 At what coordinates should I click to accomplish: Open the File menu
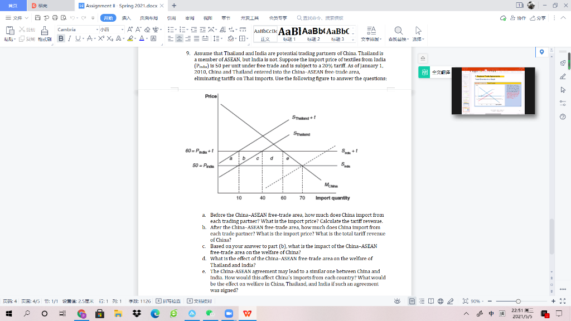pyautogui.click(x=17, y=18)
